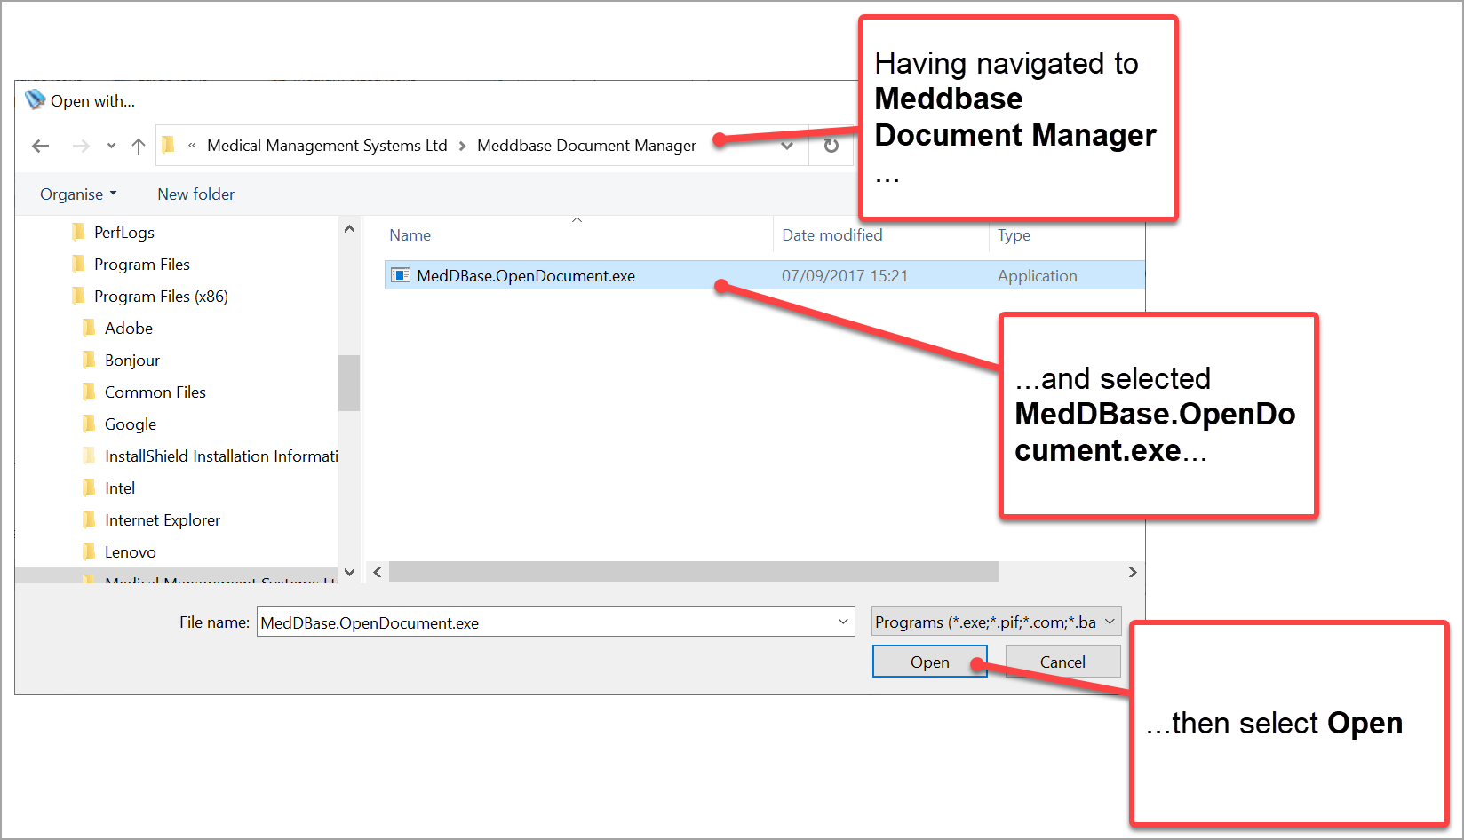The height and width of the screenshot is (840, 1464).
Task: Click Meddbase Document Manager breadcrumb
Action: click(586, 146)
